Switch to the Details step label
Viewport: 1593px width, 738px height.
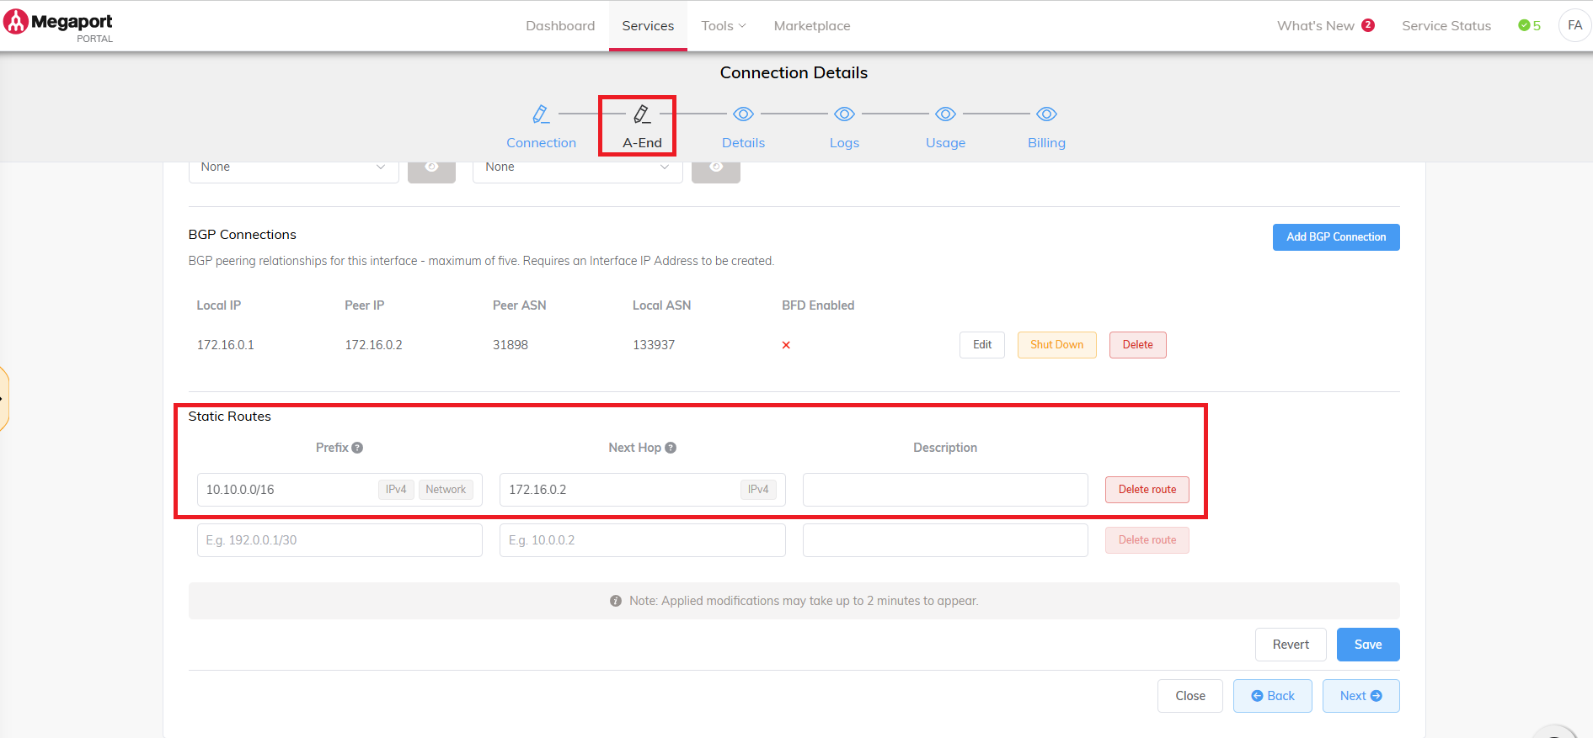743,143
